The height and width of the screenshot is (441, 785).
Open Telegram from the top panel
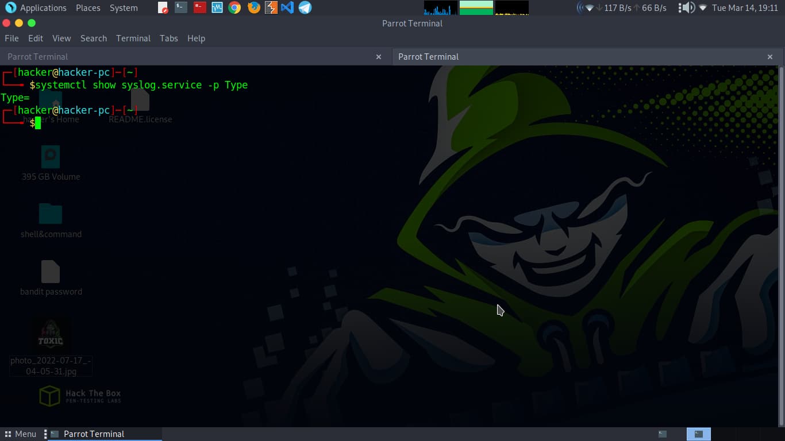(305, 8)
